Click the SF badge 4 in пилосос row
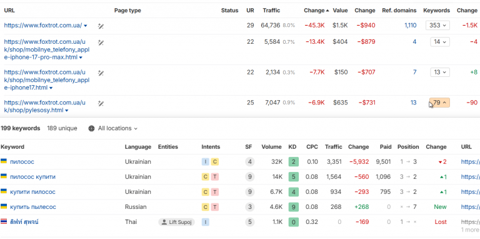 250,162
